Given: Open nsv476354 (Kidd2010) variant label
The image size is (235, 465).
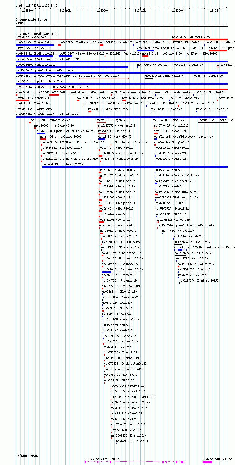Looking at the screenshot, I should pos(178,231).
